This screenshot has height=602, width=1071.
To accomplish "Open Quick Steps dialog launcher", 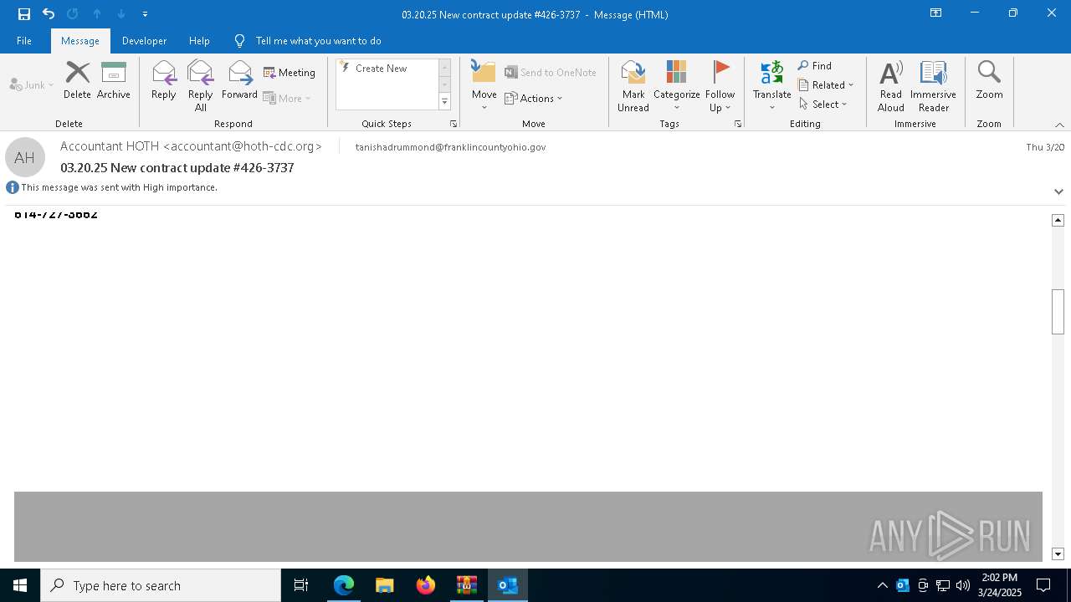I will (454, 124).
